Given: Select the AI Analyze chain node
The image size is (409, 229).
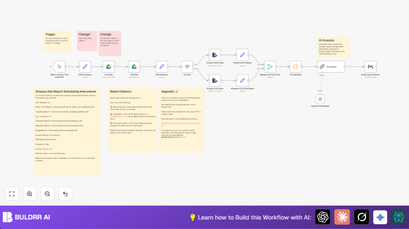Looking at the screenshot, I should pos(331,67).
